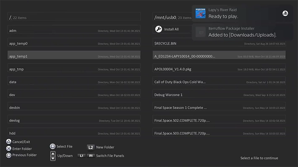Viewport: 298px width, 167px height.
Task: Click the L1 switch panel icon
Action: [x=81, y=156]
